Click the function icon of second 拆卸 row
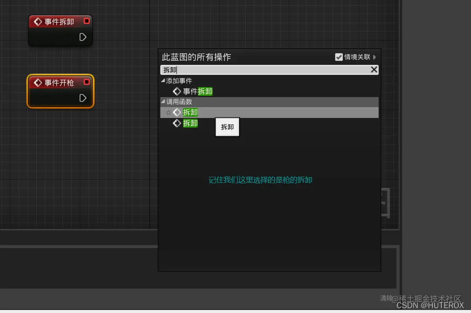471x313 pixels. (x=177, y=123)
